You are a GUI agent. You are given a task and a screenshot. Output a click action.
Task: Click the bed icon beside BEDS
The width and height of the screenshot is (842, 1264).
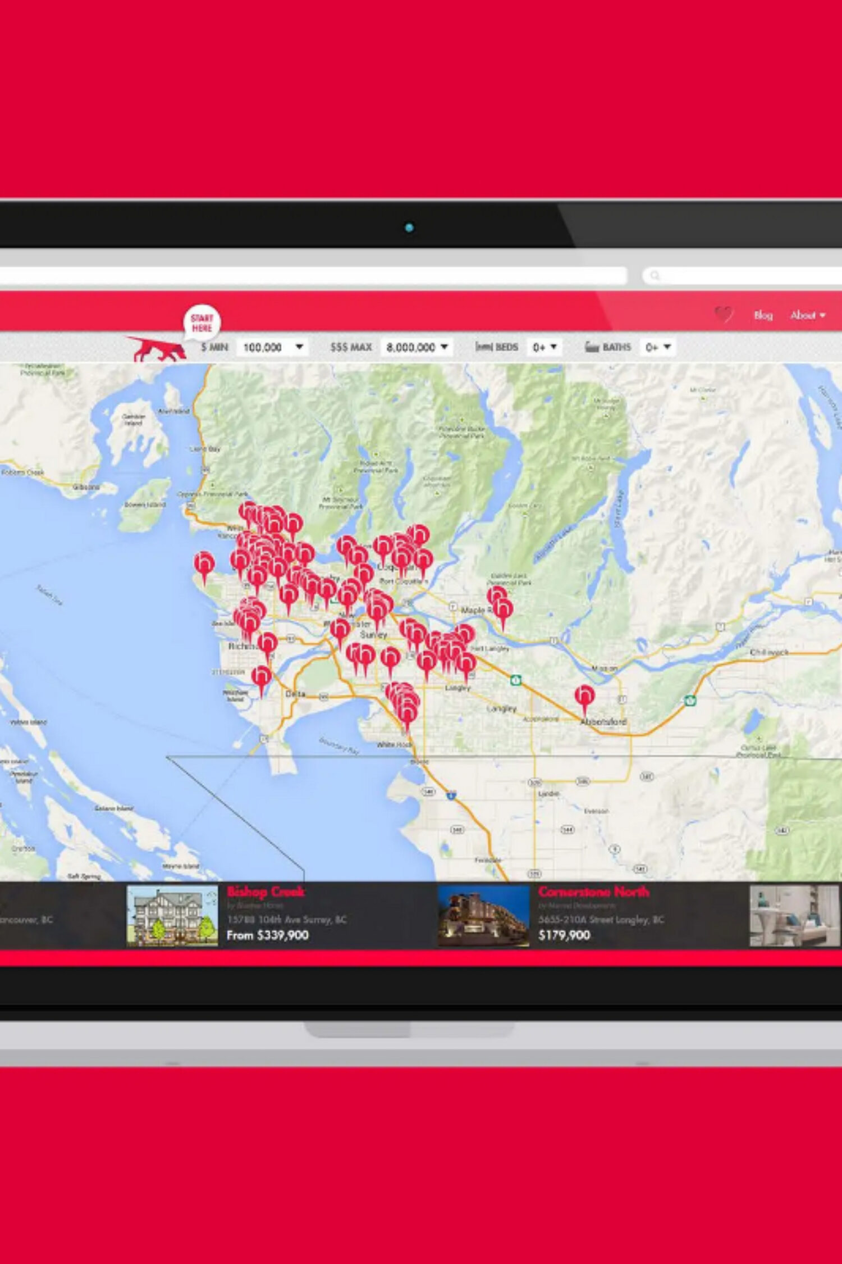483,347
